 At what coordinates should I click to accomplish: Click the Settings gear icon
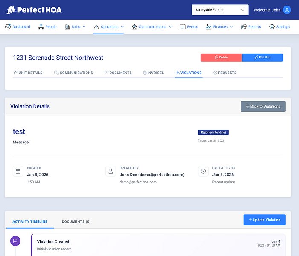[272, 27]
